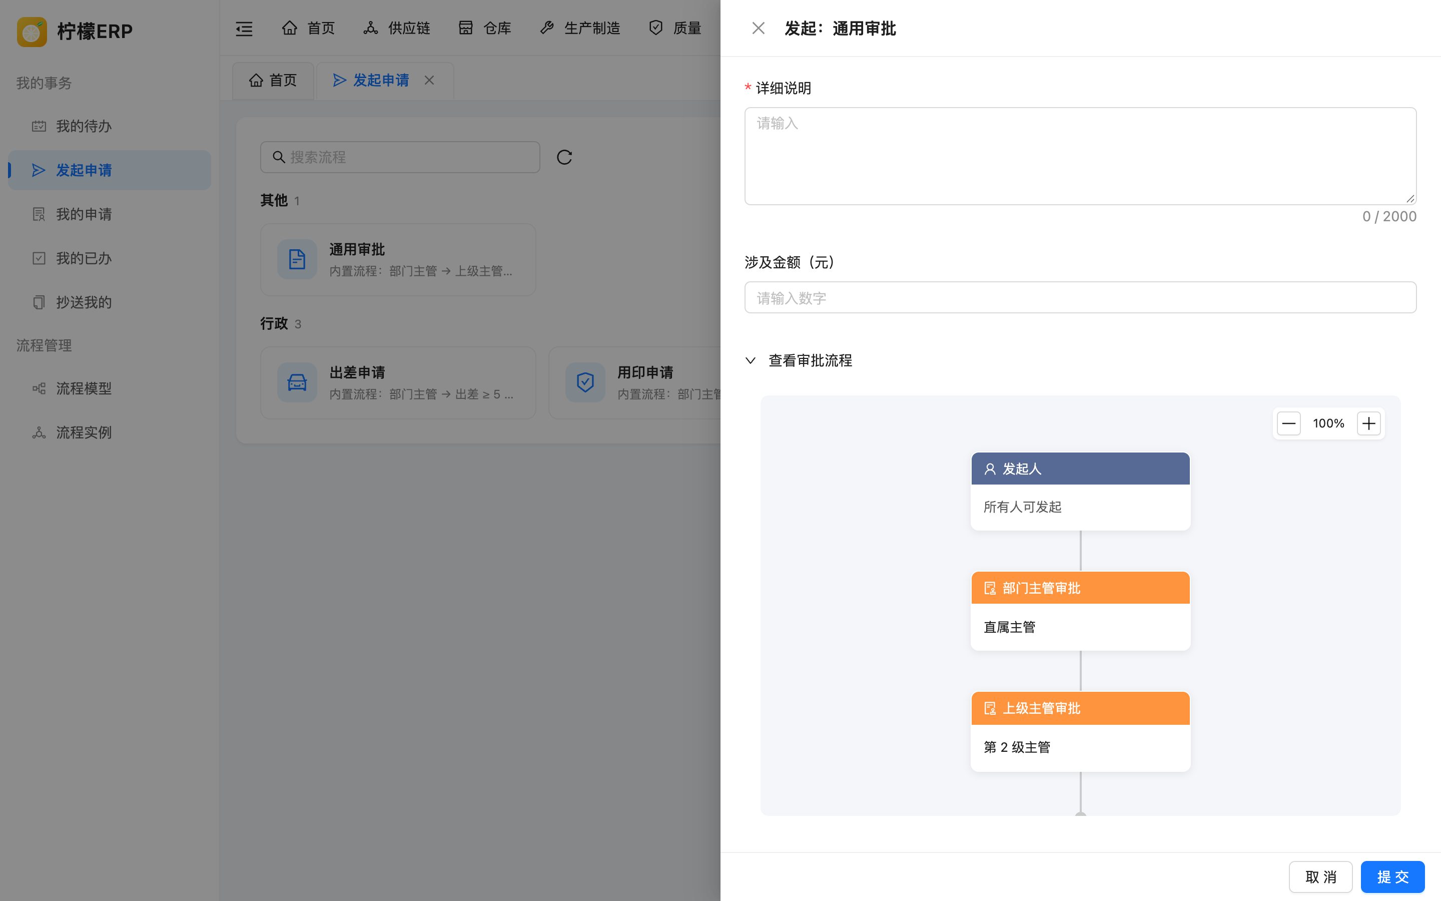1441x901 pixels.
Task: Open 流程实例 in the sidebar
Action: 109,432
